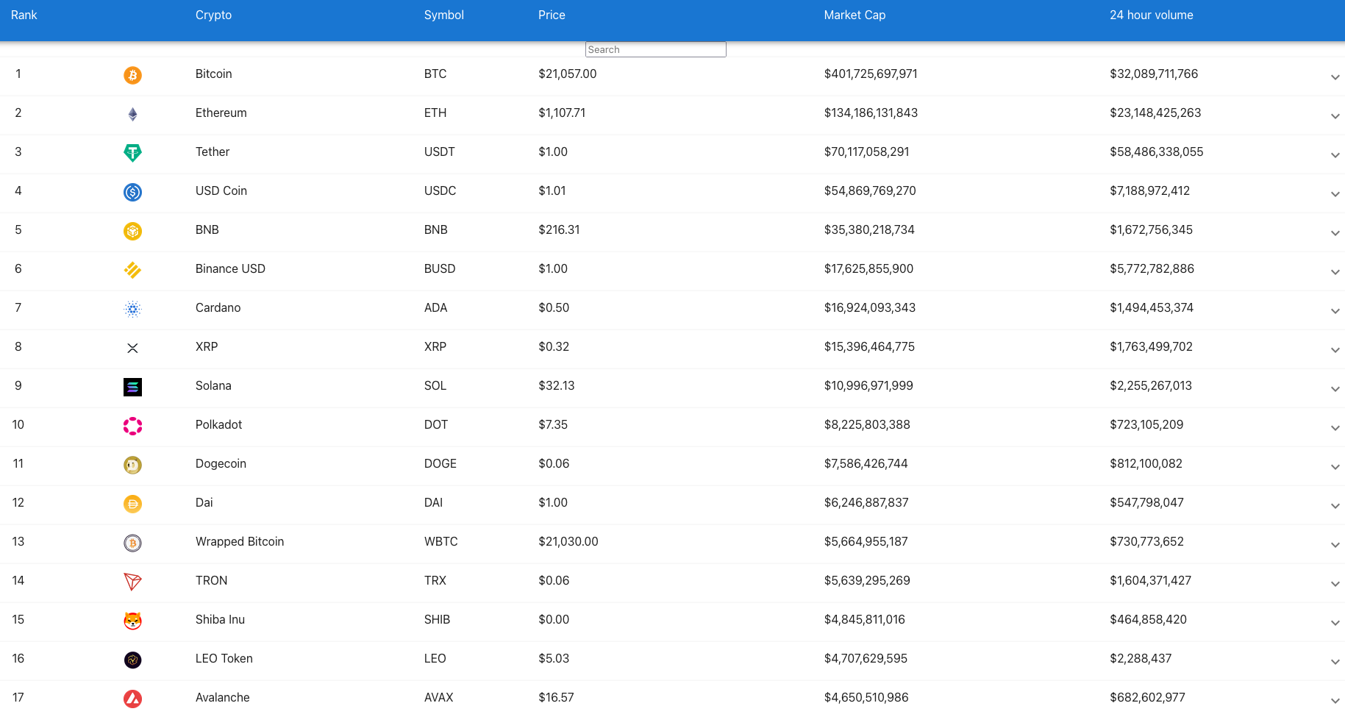The image size is (1345, 717).
Task: Expand the BNB row chevron
Action: (x=1335, y=233)
